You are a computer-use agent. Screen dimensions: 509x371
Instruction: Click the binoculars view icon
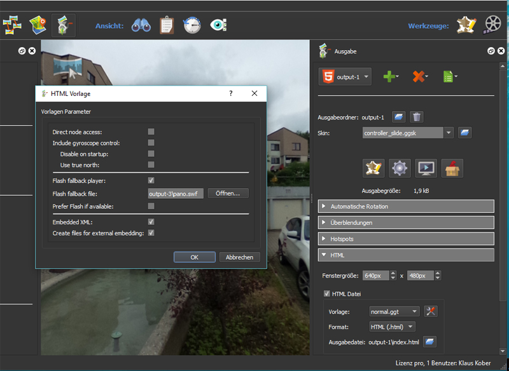[141, 25]
